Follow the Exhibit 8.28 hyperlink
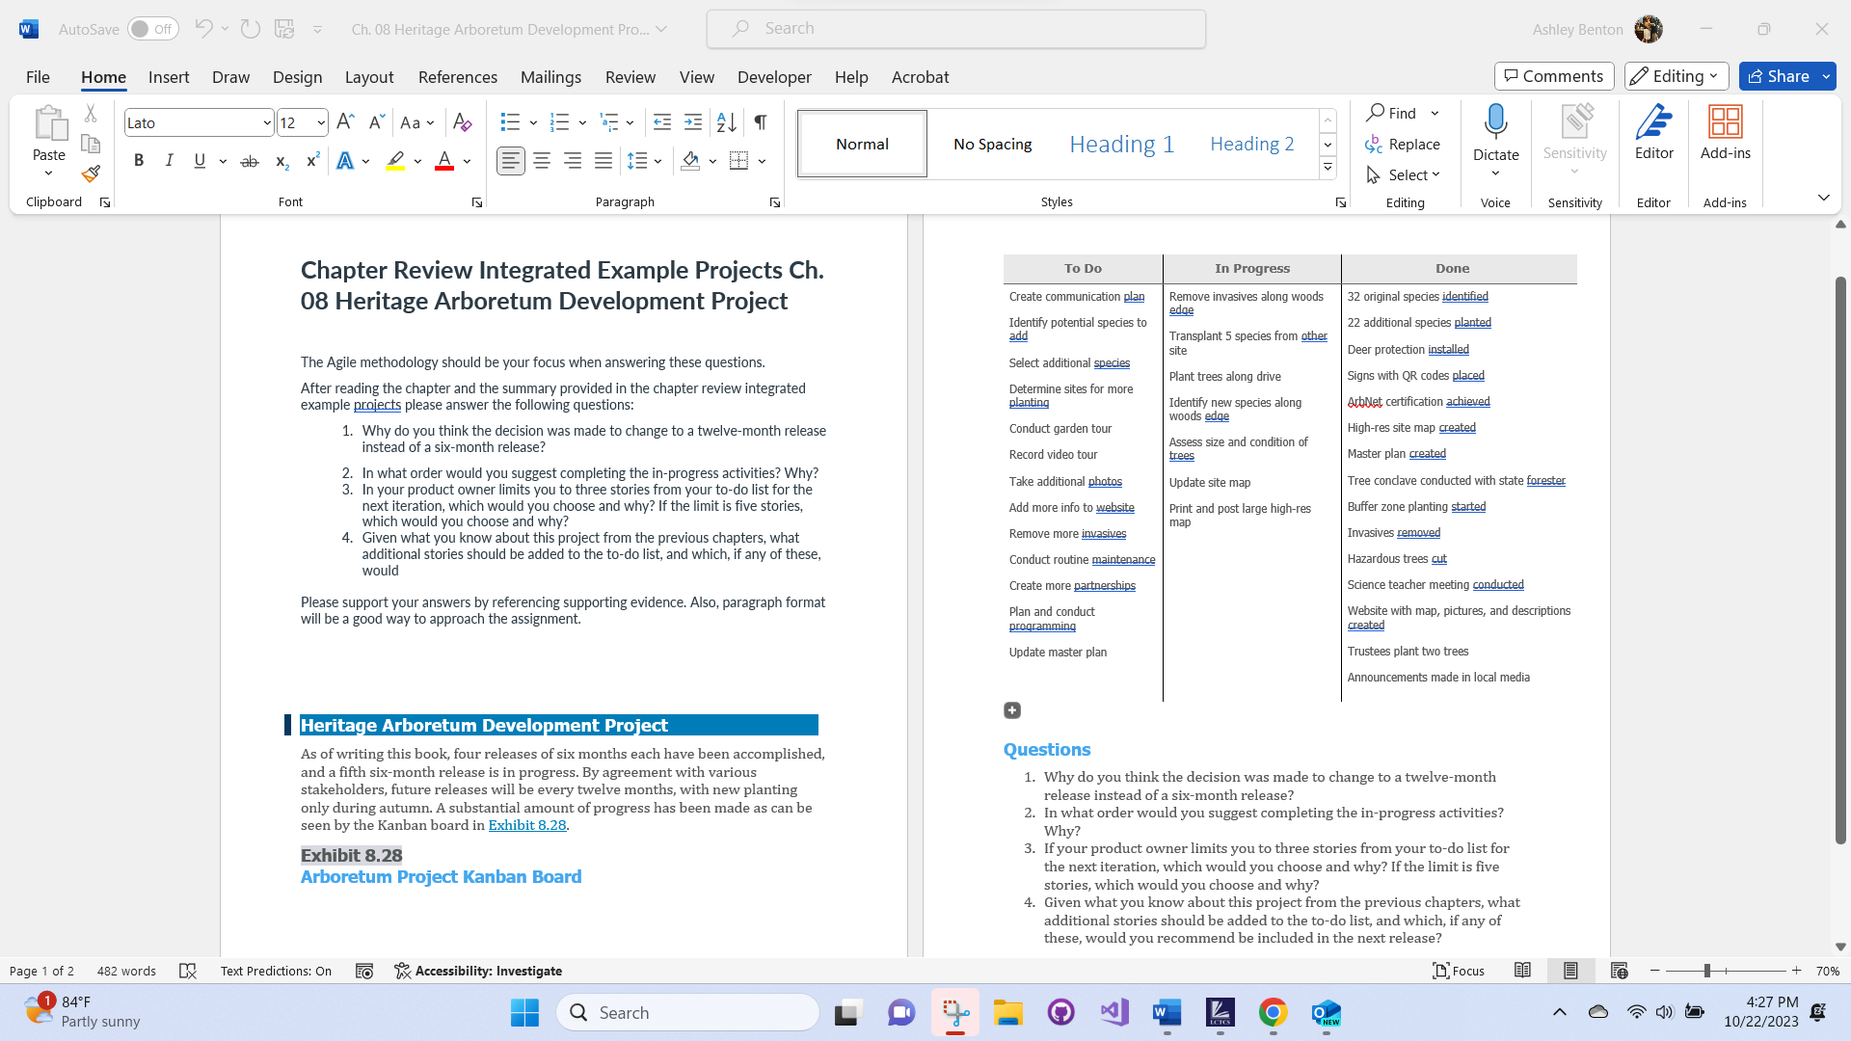The width and height of the screenshot is (1851, 1041). click(x=526, y=825)
